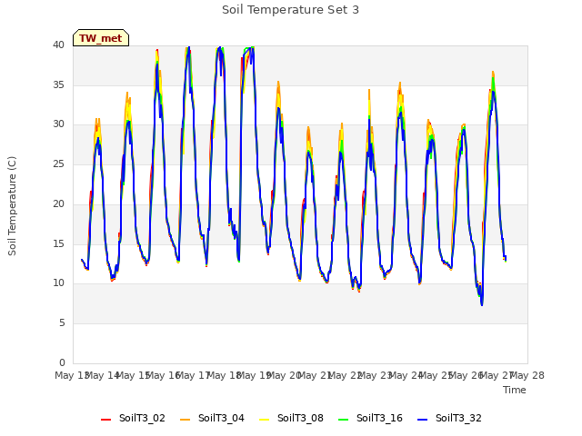Click the orange SoilT3_04 legend swatch
The height and width of the screenshot is (436, 582).
[x=185, y=420]
